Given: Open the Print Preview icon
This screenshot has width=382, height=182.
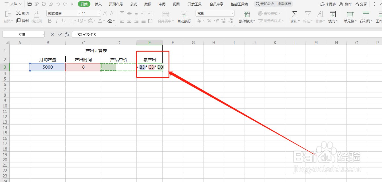Looking at the screenshot, I should [x=51, y=4].
